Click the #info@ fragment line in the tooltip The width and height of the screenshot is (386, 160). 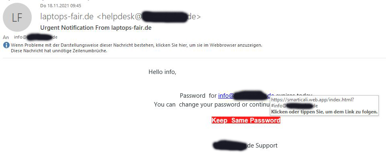[294, 106]
